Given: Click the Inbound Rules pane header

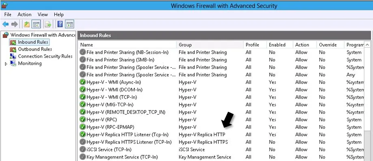Looking at the screenshot, I should coord(224,35).
